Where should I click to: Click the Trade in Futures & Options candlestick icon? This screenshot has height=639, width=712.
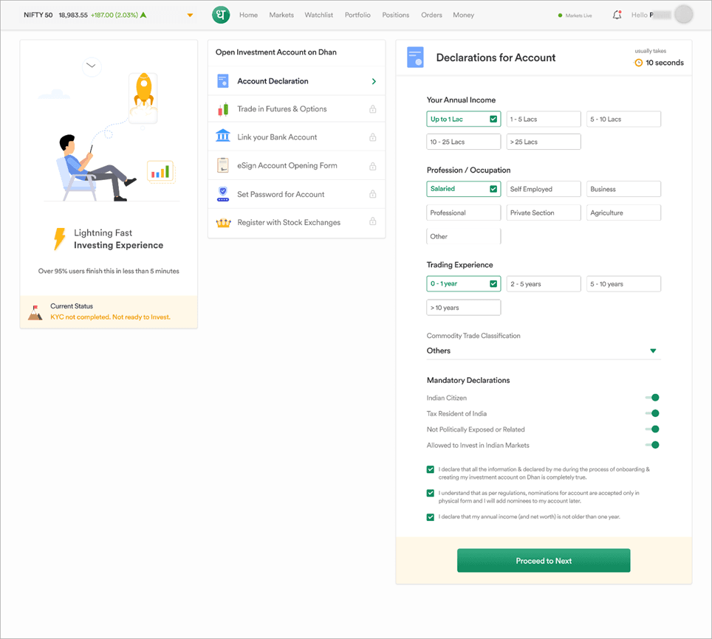tap(223, 109)
